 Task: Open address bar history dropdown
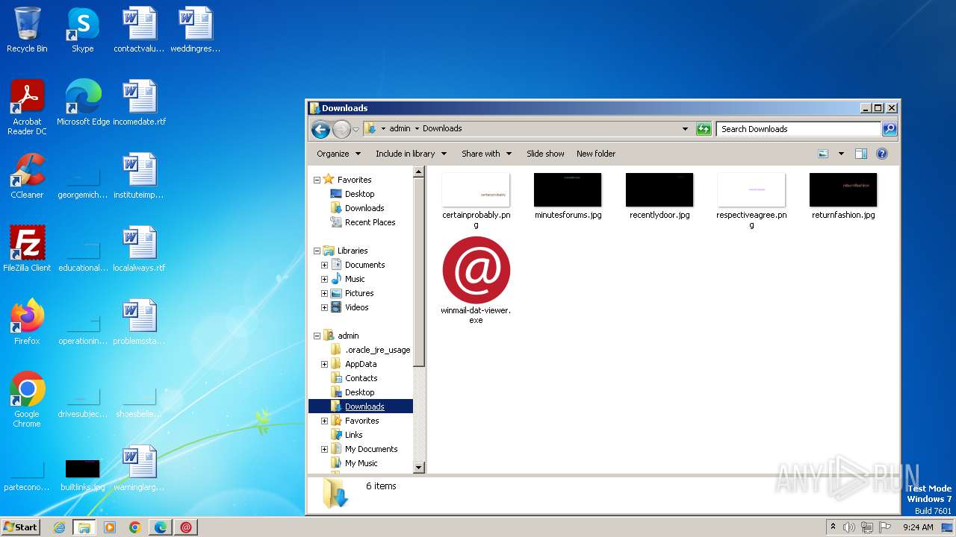(685, 129)
